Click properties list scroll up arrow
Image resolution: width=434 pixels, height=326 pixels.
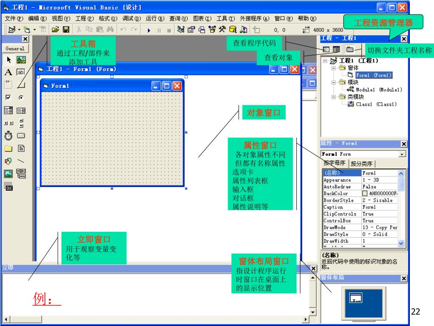click(x=401, y=174)
